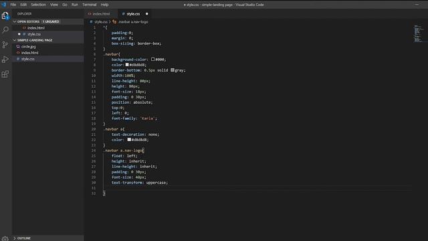This screenshot has width=428, height=241.
Task: Open the Help menu
Action: click(x=104, y=5)
